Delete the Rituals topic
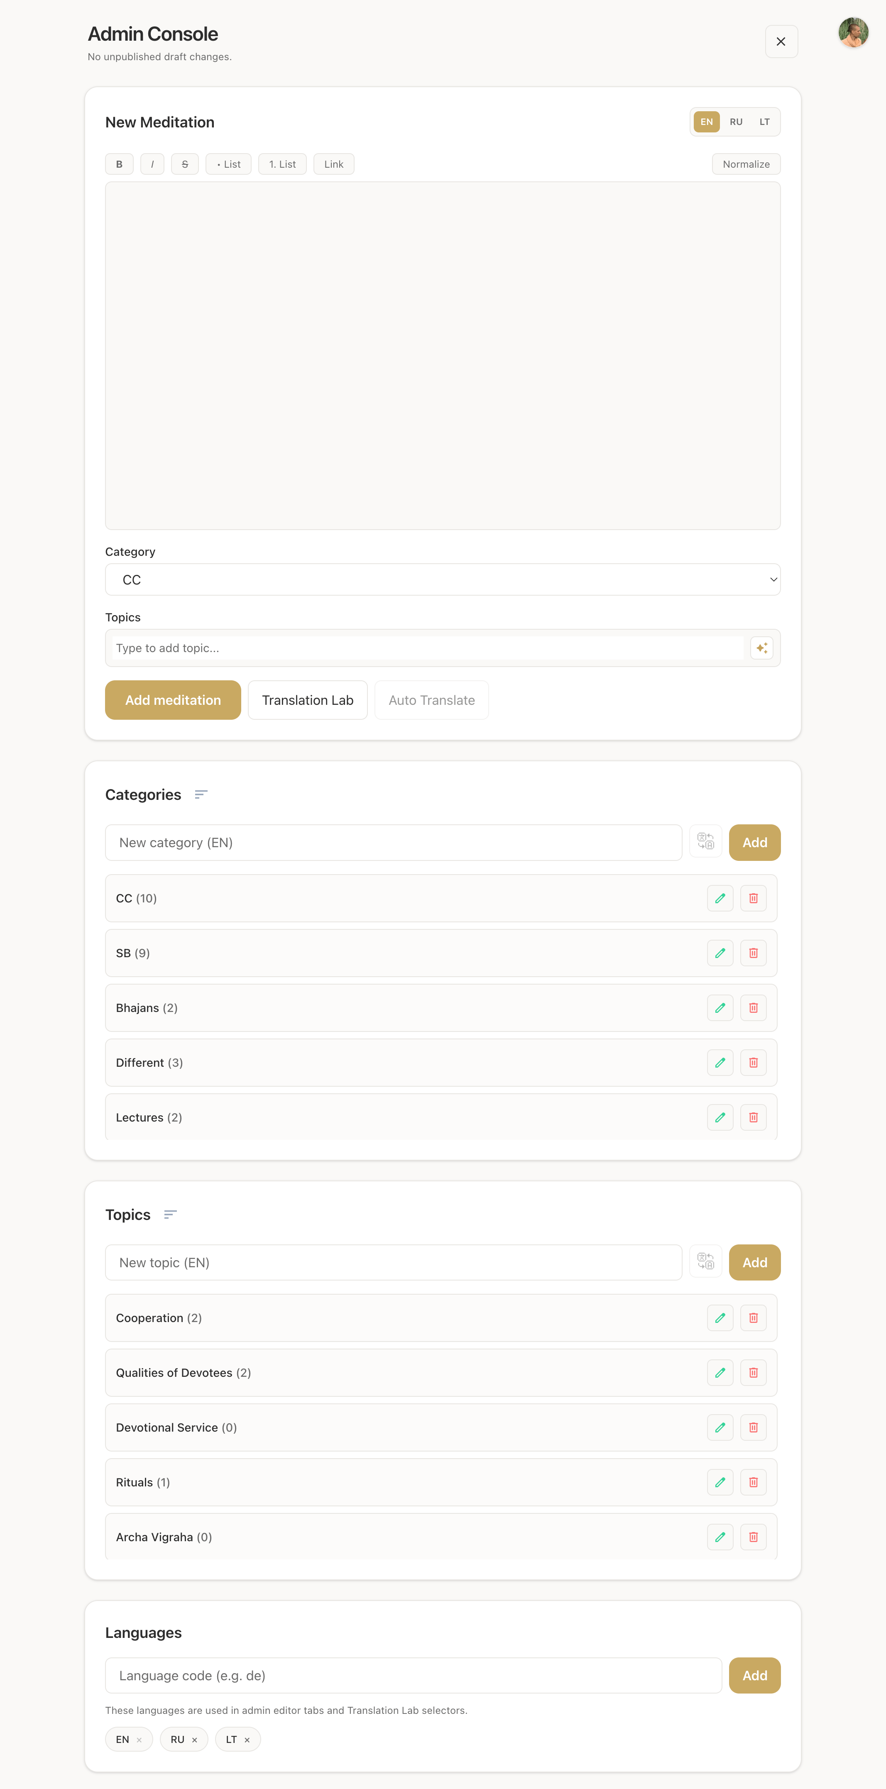Image resolution: width=886 pixels, height=1789 pixels. (x=753, y=1482)
